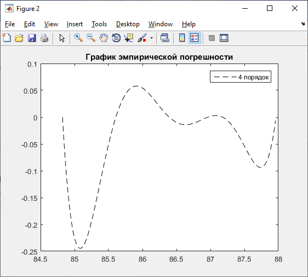Click window title text 'Figure 2'

(x=28, y=9)
